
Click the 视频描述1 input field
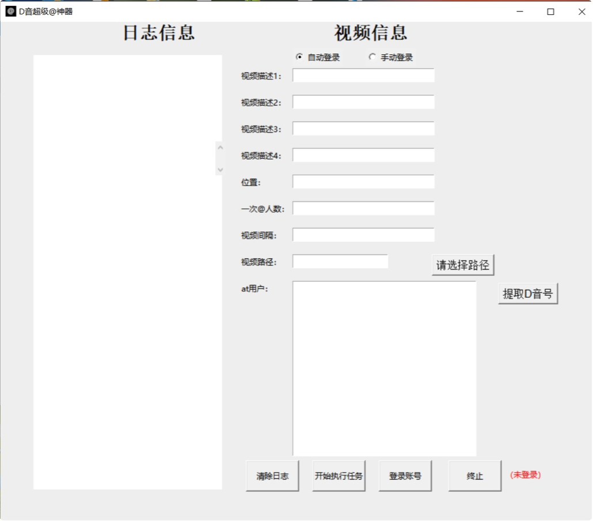363,75
